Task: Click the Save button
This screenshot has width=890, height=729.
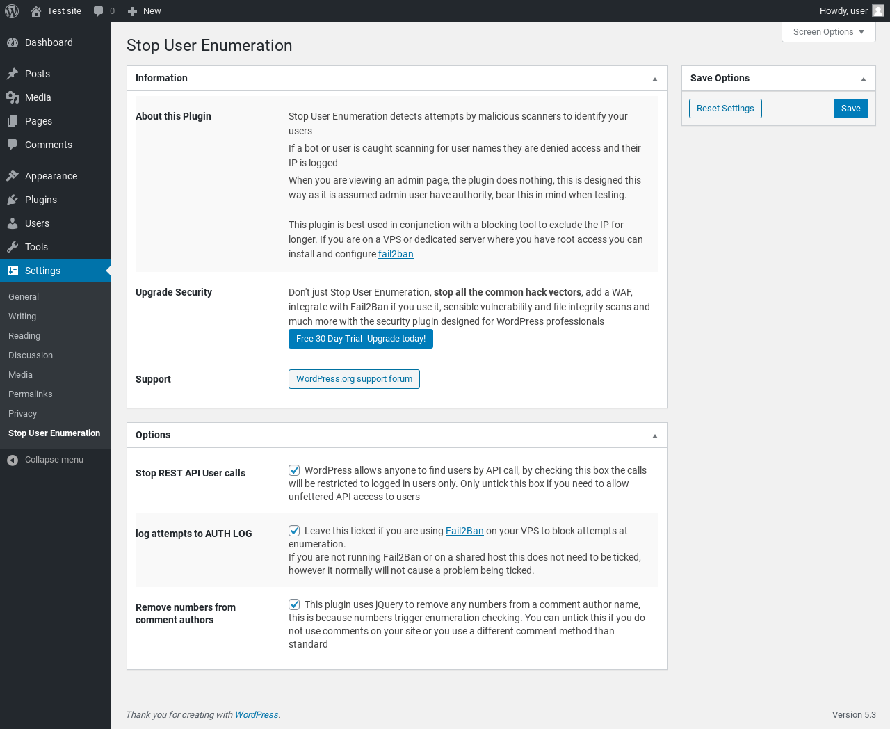Action: (851, 109)
